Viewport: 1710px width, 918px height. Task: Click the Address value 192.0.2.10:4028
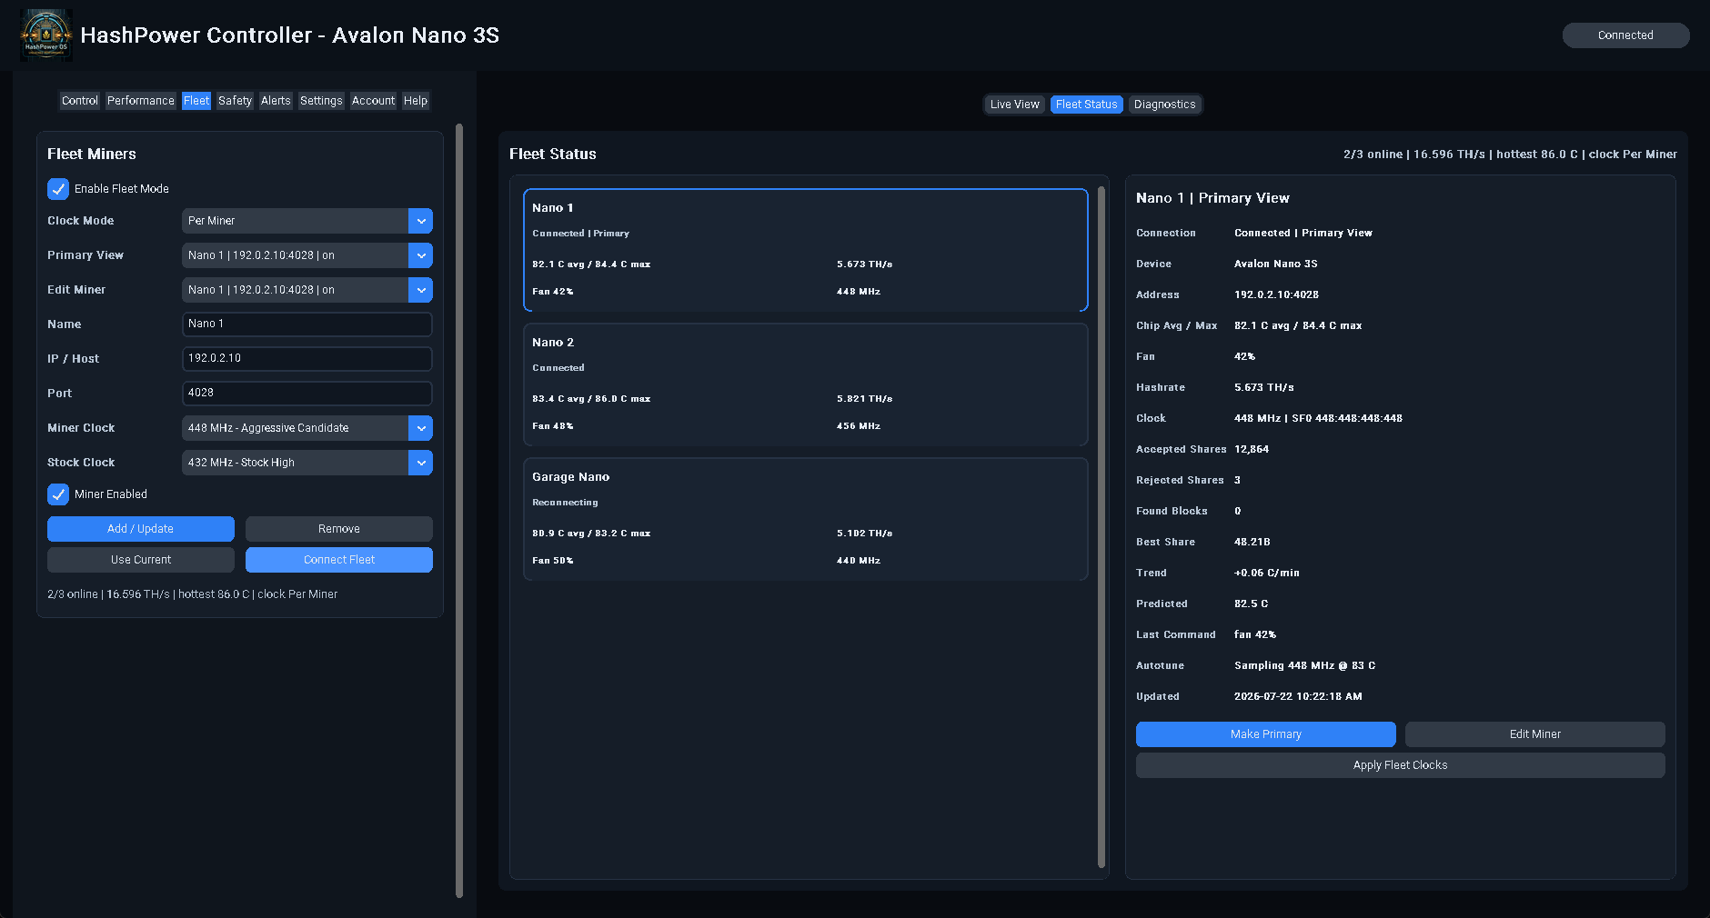[x=1276, y=294]
